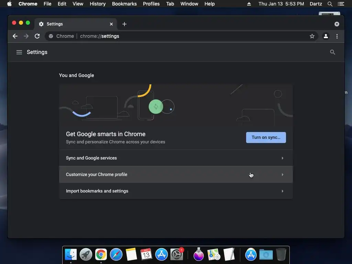Open the History menu

click(98, 4)
